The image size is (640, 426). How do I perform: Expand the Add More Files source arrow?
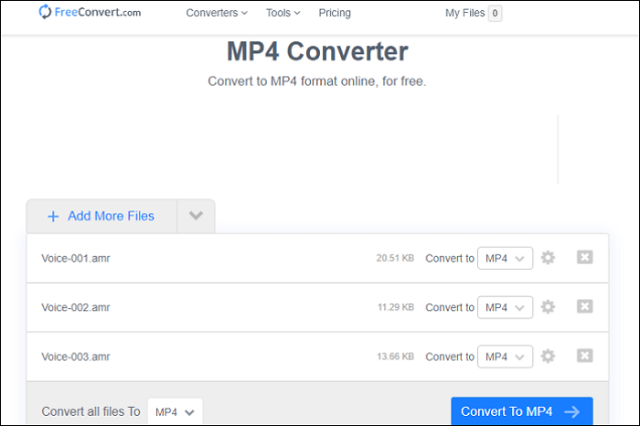196,217
